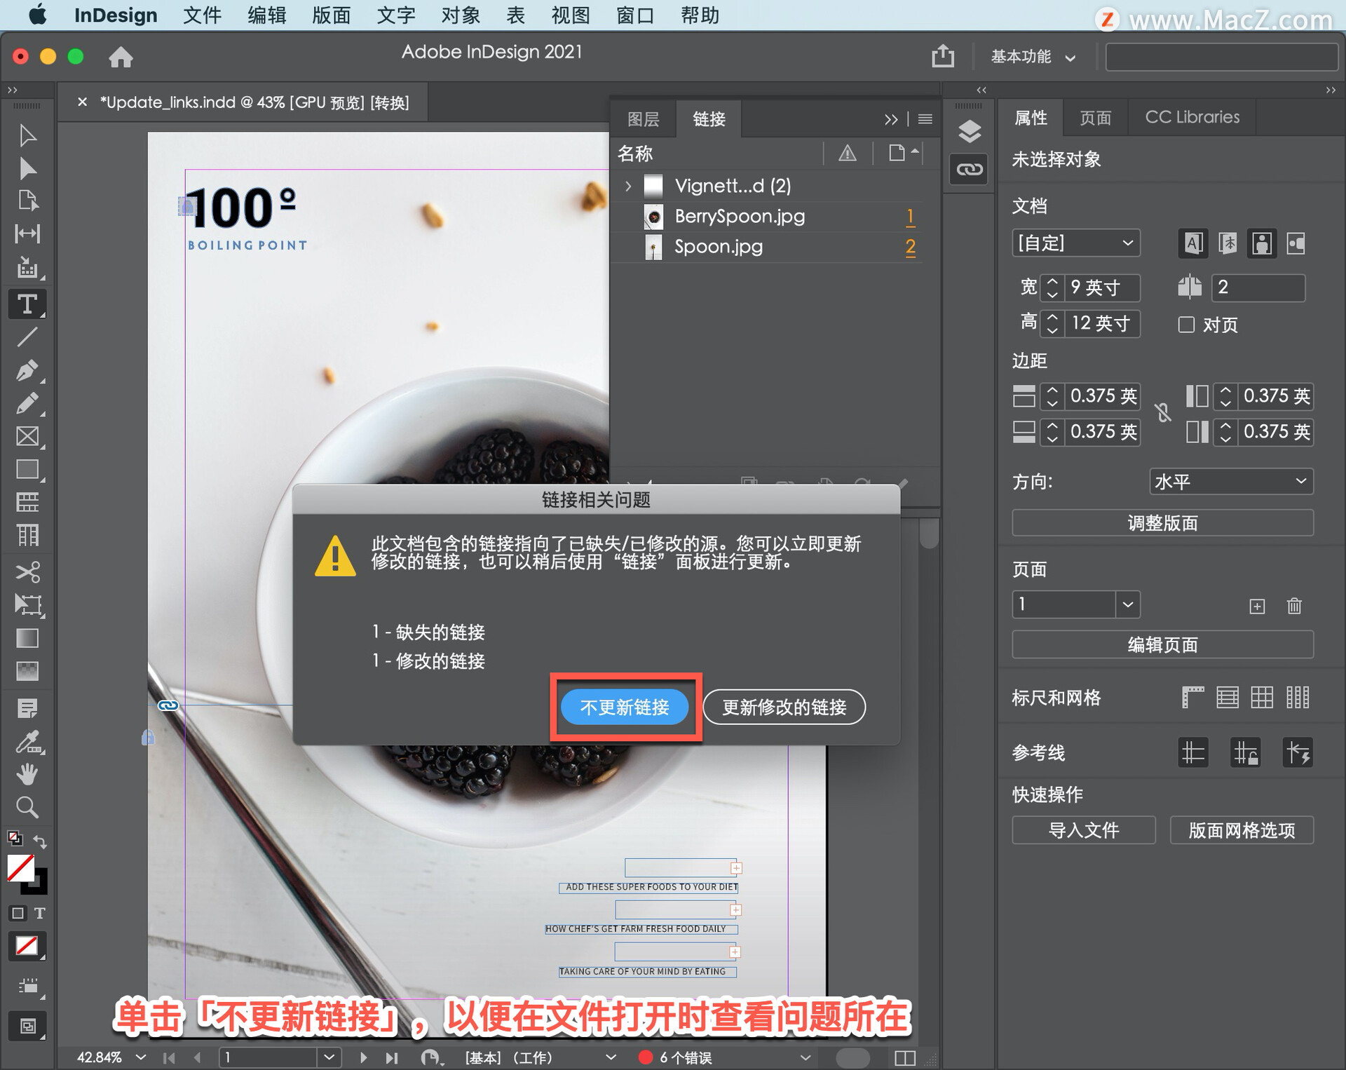Switch to the 图层 tab
1346x1070 pixels.
643,119
